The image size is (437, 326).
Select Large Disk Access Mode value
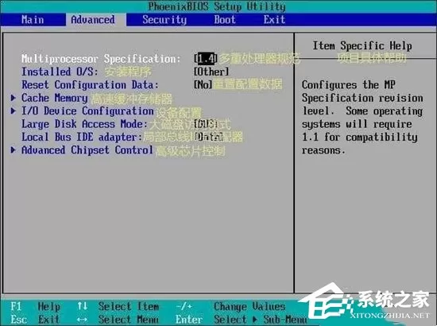(x=206, y=124)
